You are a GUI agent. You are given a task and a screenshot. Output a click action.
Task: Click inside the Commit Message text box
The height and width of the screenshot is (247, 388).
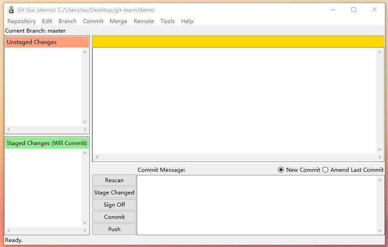click(257, 205)
